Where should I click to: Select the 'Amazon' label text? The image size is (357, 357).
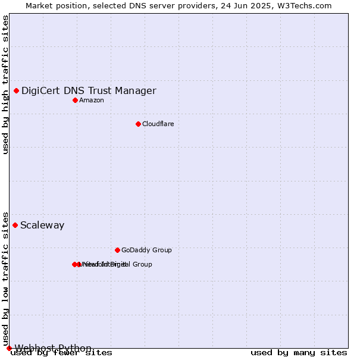click(x=92, y=100)
